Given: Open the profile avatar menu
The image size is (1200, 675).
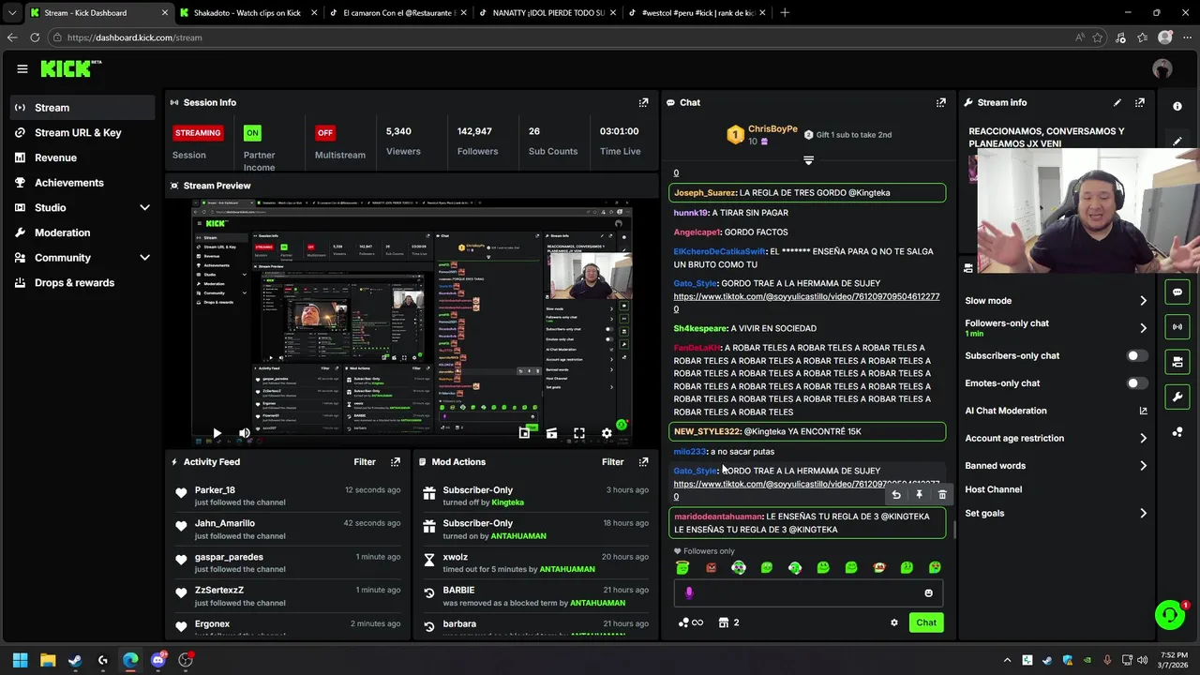Looking at the screenshot, I should pos(1162,68).
